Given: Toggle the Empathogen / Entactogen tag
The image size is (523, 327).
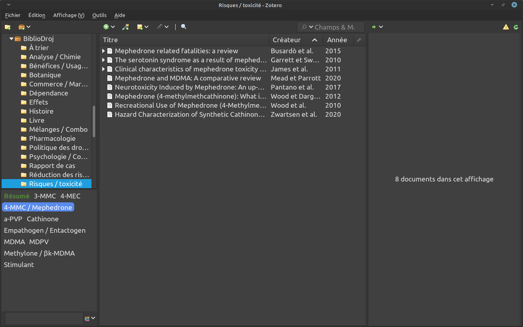Looking at the screenshot, I should [45, 230].
